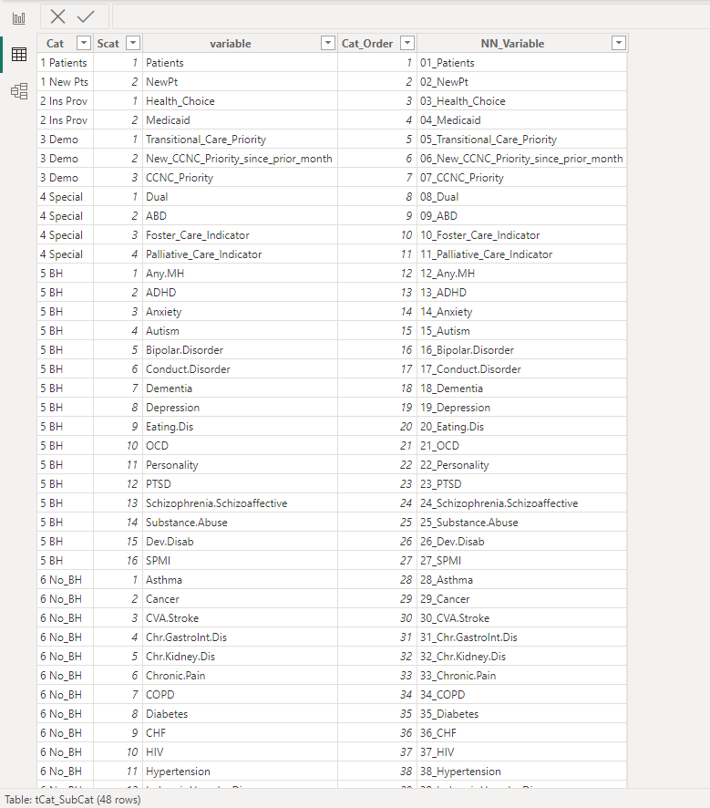Click Cat_Order value 10 cell
710x808 pixels.
pyautogui.click(x=377, y=235)
